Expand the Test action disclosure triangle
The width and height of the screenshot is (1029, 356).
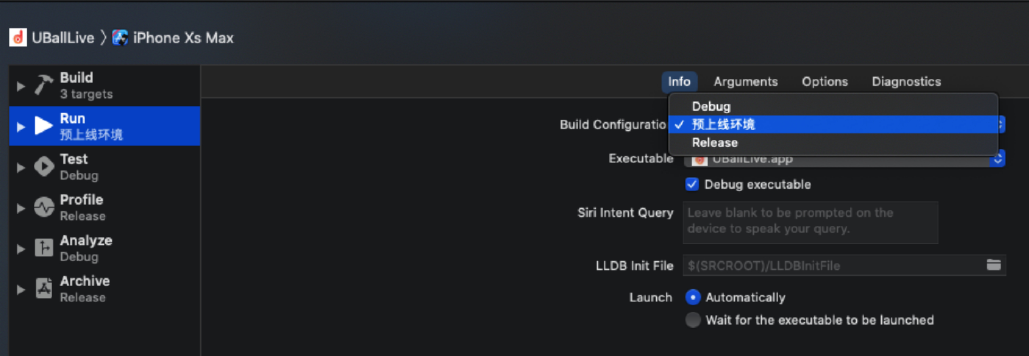(20, 167)
